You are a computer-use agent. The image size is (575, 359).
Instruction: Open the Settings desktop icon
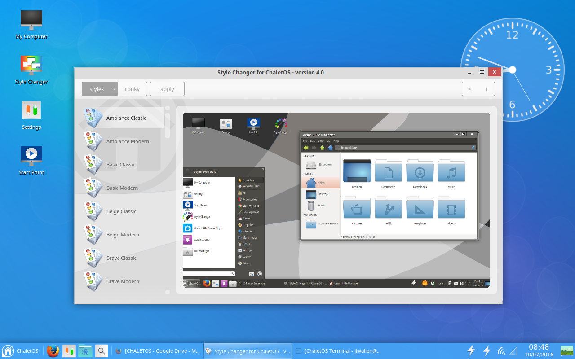[31, 115]
